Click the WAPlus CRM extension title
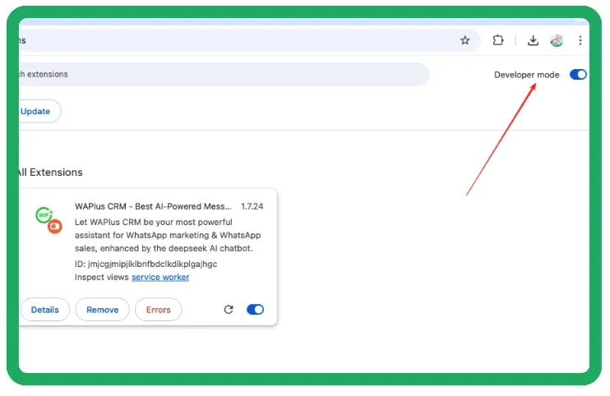610x396 pixels. [x=153, y=206]
